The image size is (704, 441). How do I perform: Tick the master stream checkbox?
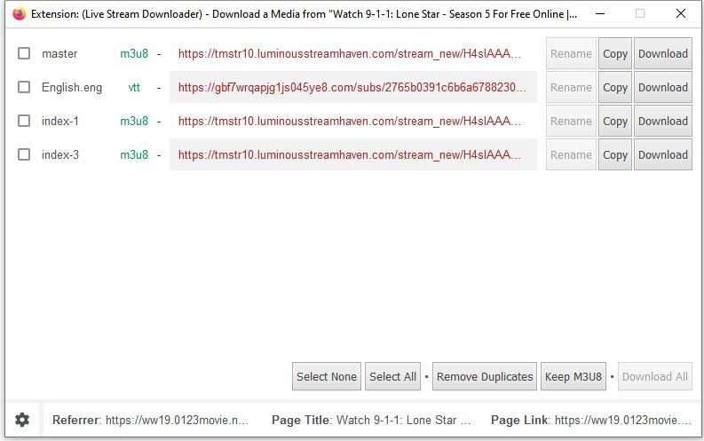24,53
